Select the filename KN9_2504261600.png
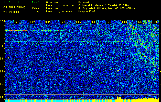The width and height of the screenshot is (161, 102). point(14,7)
